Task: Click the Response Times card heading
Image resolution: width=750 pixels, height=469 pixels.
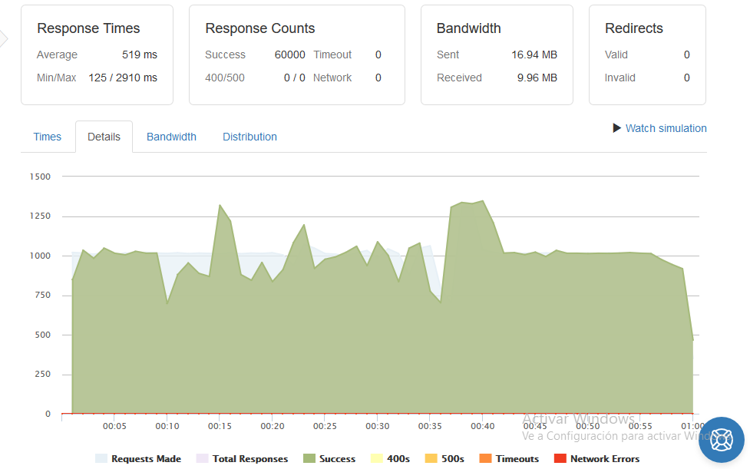Action: point(88,28)
